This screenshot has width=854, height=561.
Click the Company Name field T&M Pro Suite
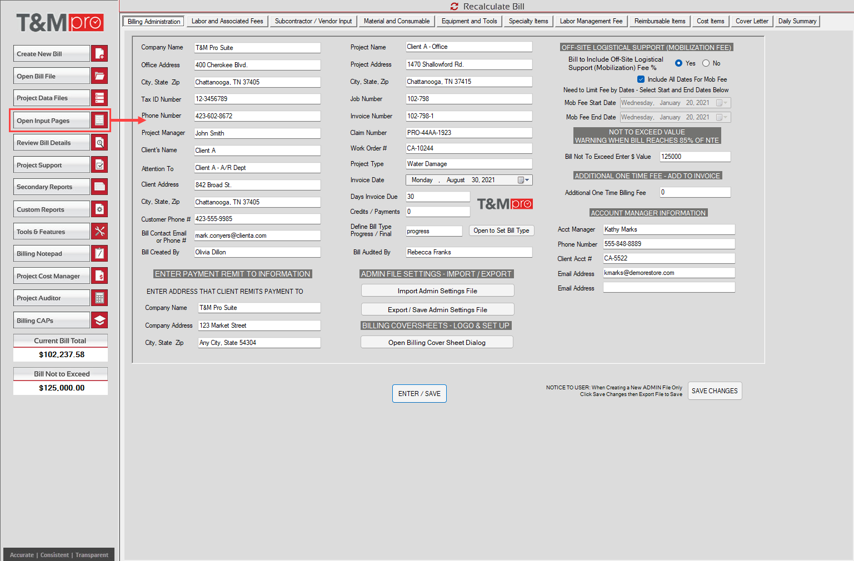pos(257,48)
